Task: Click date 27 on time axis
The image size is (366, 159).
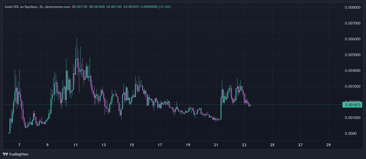Action: point(300,145)
